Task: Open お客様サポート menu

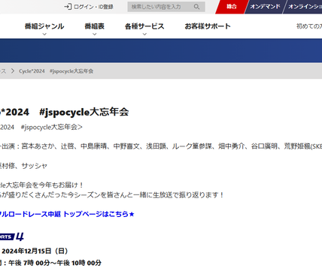Action: coord(208,26)
